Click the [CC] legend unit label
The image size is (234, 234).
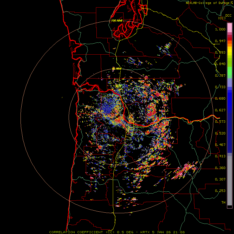coord(222,18)
